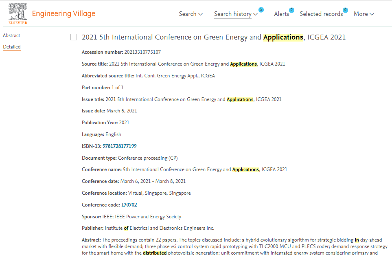Go to Engineering Village home link
This screenshot has height=255, width=392.
[64, 13]
